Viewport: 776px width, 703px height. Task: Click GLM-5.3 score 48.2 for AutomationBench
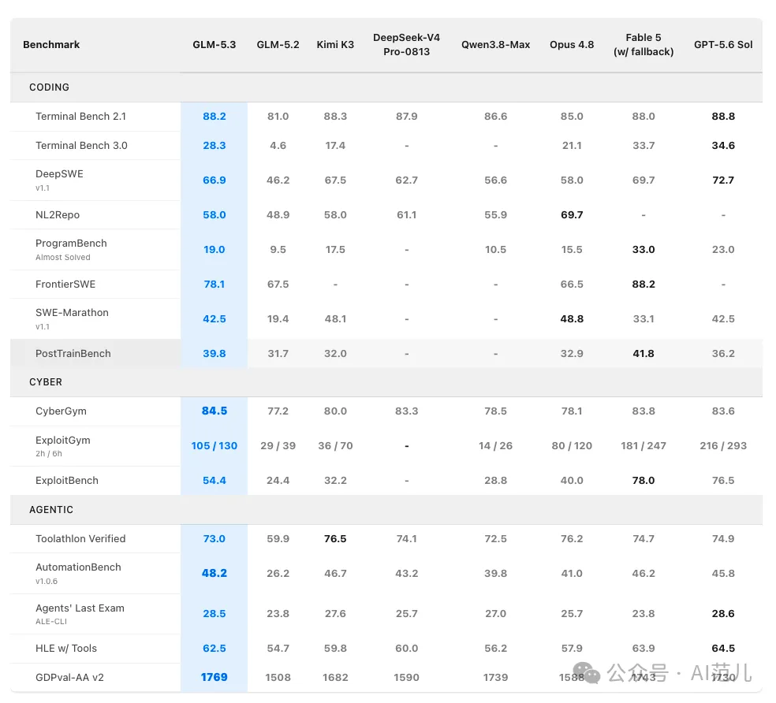pos(215,573)
